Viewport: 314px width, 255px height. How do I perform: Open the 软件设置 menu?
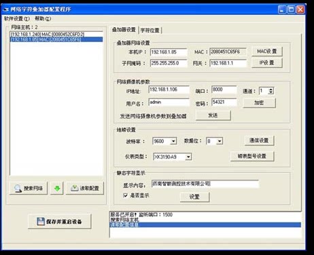[17, 18]
